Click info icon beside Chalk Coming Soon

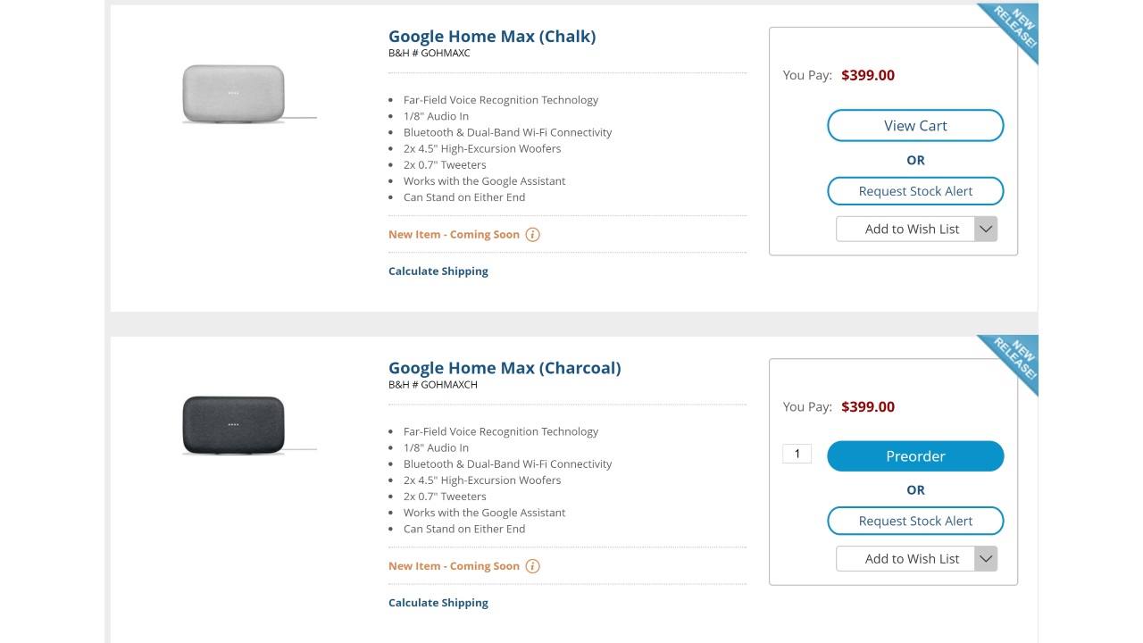[x=533, y=235]
